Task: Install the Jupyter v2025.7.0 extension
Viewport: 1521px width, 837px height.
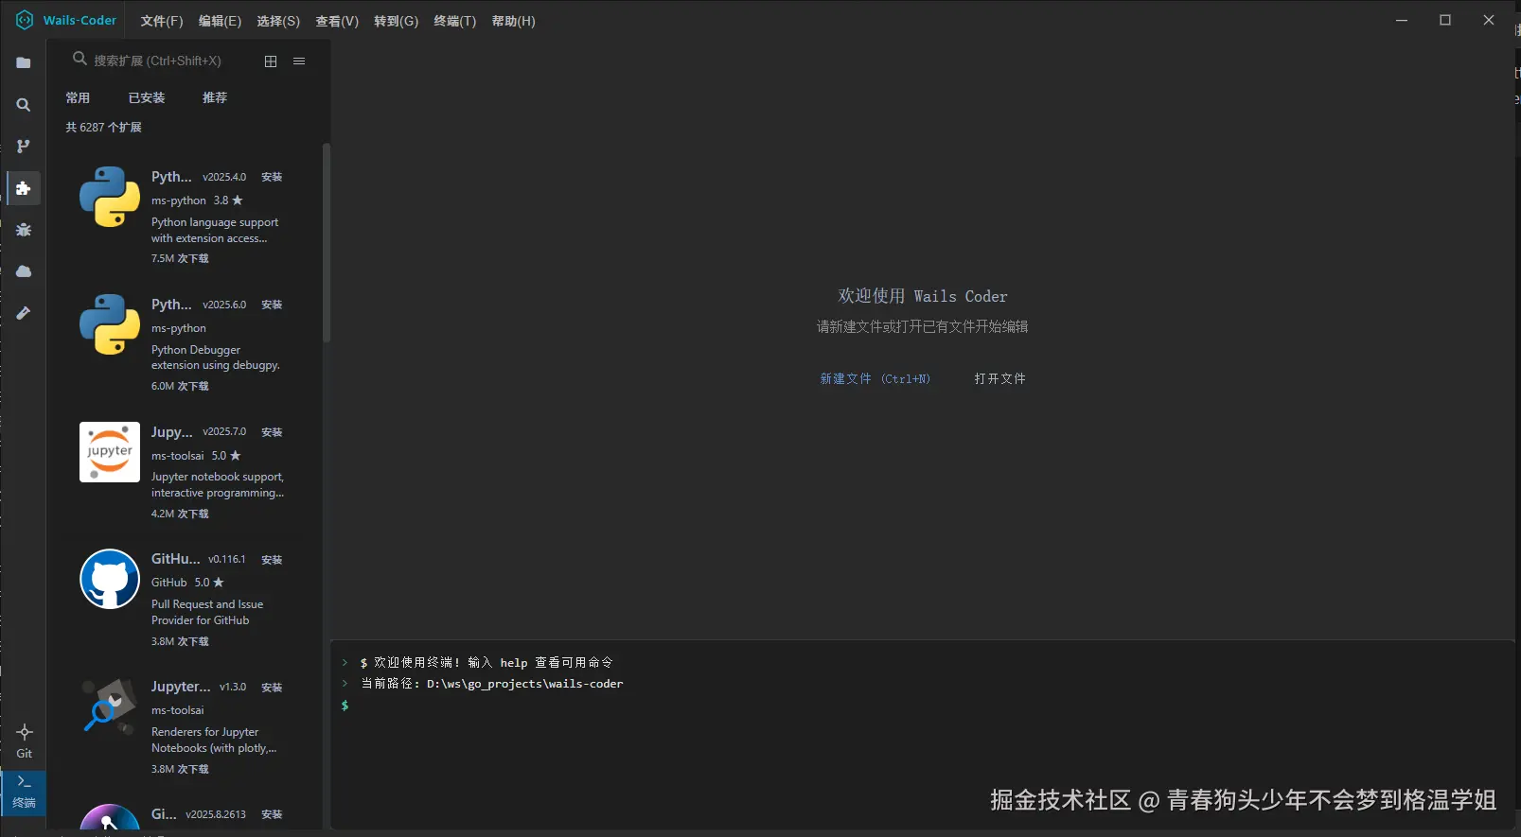Action: click(x=272, y=432)
